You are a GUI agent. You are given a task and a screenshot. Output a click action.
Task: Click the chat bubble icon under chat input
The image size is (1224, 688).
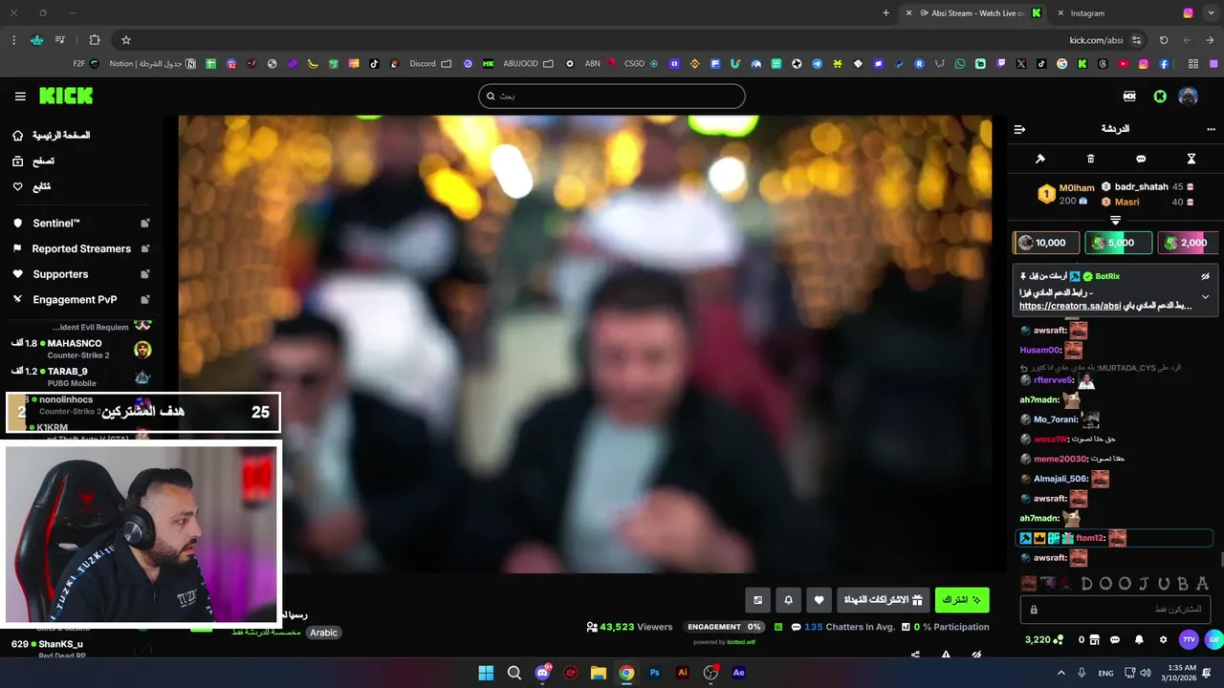pos(1116,640)
